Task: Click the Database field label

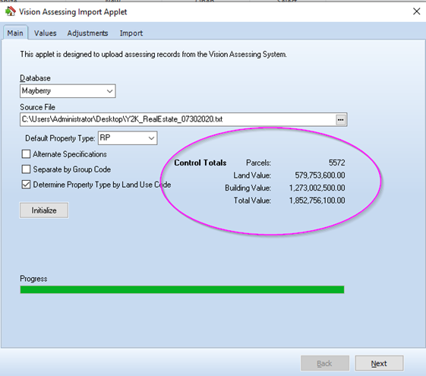Action: coord(36,78)
